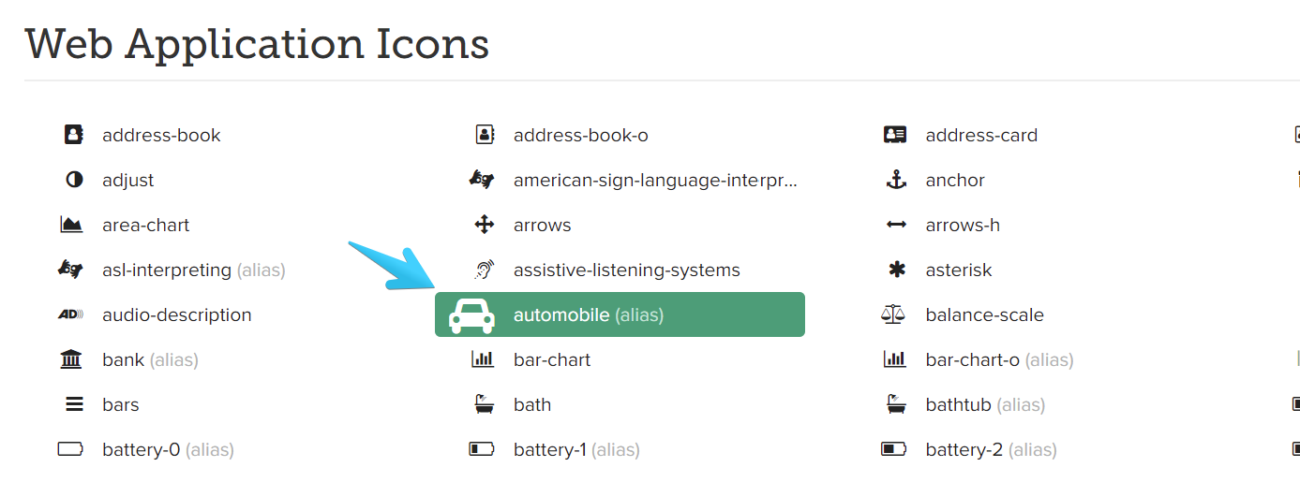Click the white car icon
Image resolution: width=1300 pixels, height=482 pixels.
pyautogui.click(x=471, y=315)
